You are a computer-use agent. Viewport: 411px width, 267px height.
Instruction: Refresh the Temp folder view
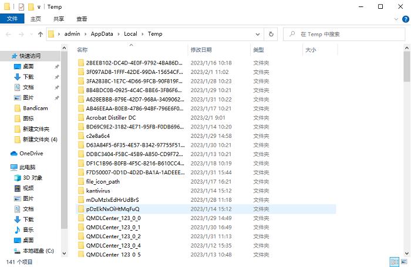[x=271, y=34]
